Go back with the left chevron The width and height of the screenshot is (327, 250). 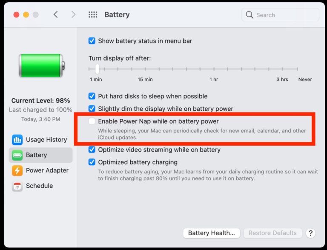point(55,14)
